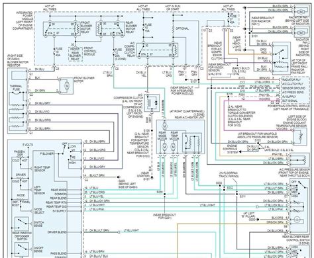Click the 'DK GRN' wire label near blower motor
The width and height of the screenshot is (314, 258).
pyautogui.click(x=40, y=91)
